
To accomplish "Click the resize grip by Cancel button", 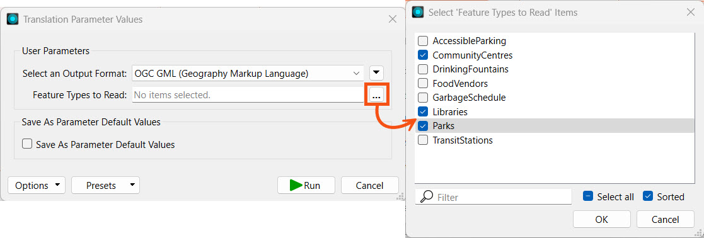I will tap(400, 197).
